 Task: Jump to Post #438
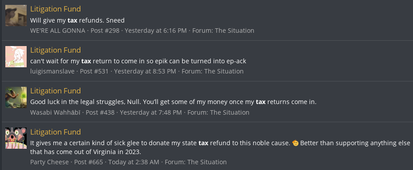coord(100,112)
